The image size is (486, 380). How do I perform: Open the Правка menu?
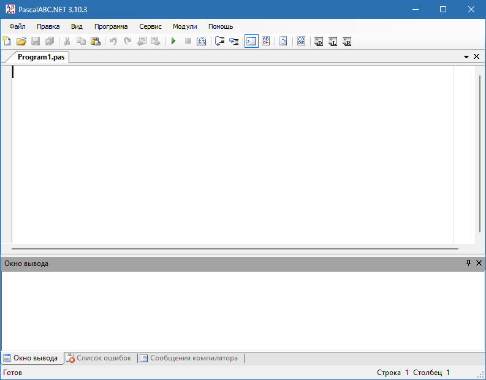coord(48,26)
